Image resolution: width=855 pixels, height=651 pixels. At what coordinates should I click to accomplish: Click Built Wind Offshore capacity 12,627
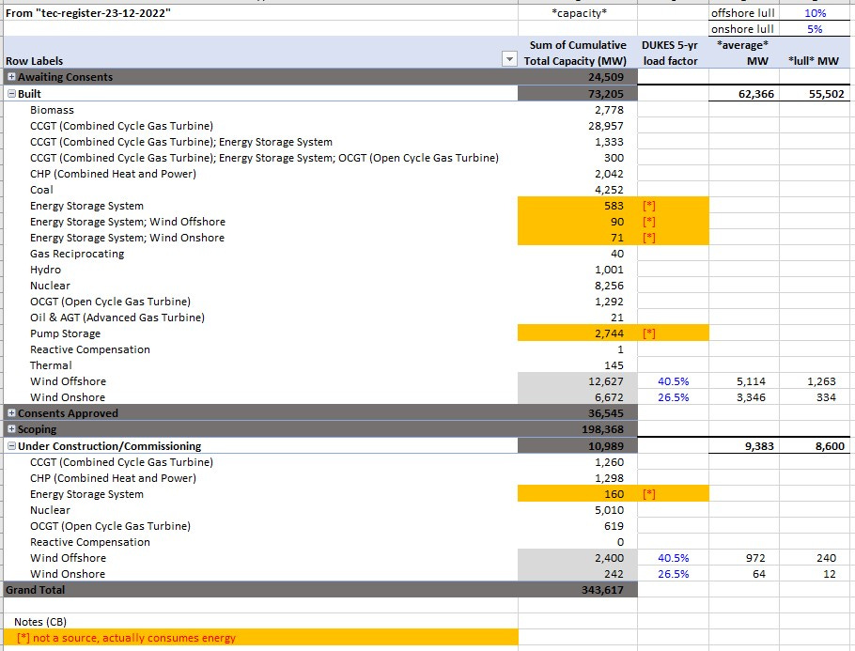[578, 381]
